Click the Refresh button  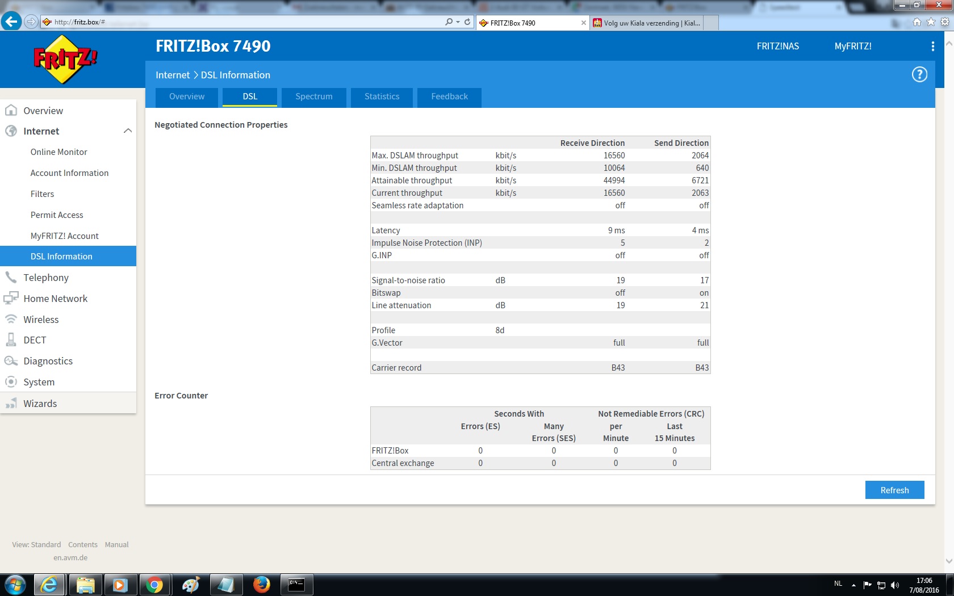click(x=894, y=490)
